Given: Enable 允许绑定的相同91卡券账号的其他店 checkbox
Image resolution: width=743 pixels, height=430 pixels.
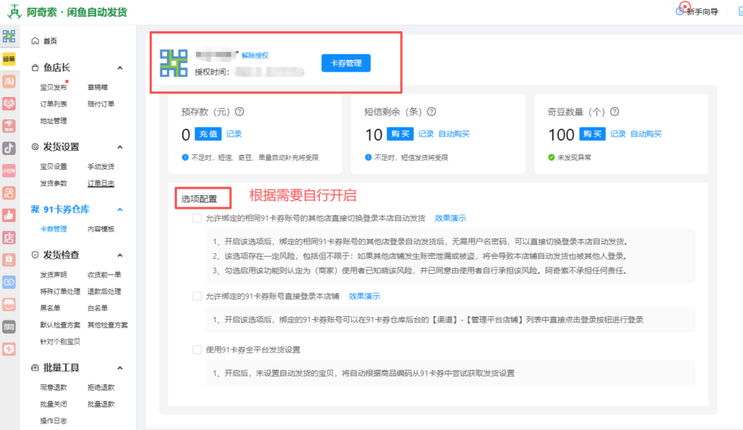Looking at the screenshot, I should 197,218.
